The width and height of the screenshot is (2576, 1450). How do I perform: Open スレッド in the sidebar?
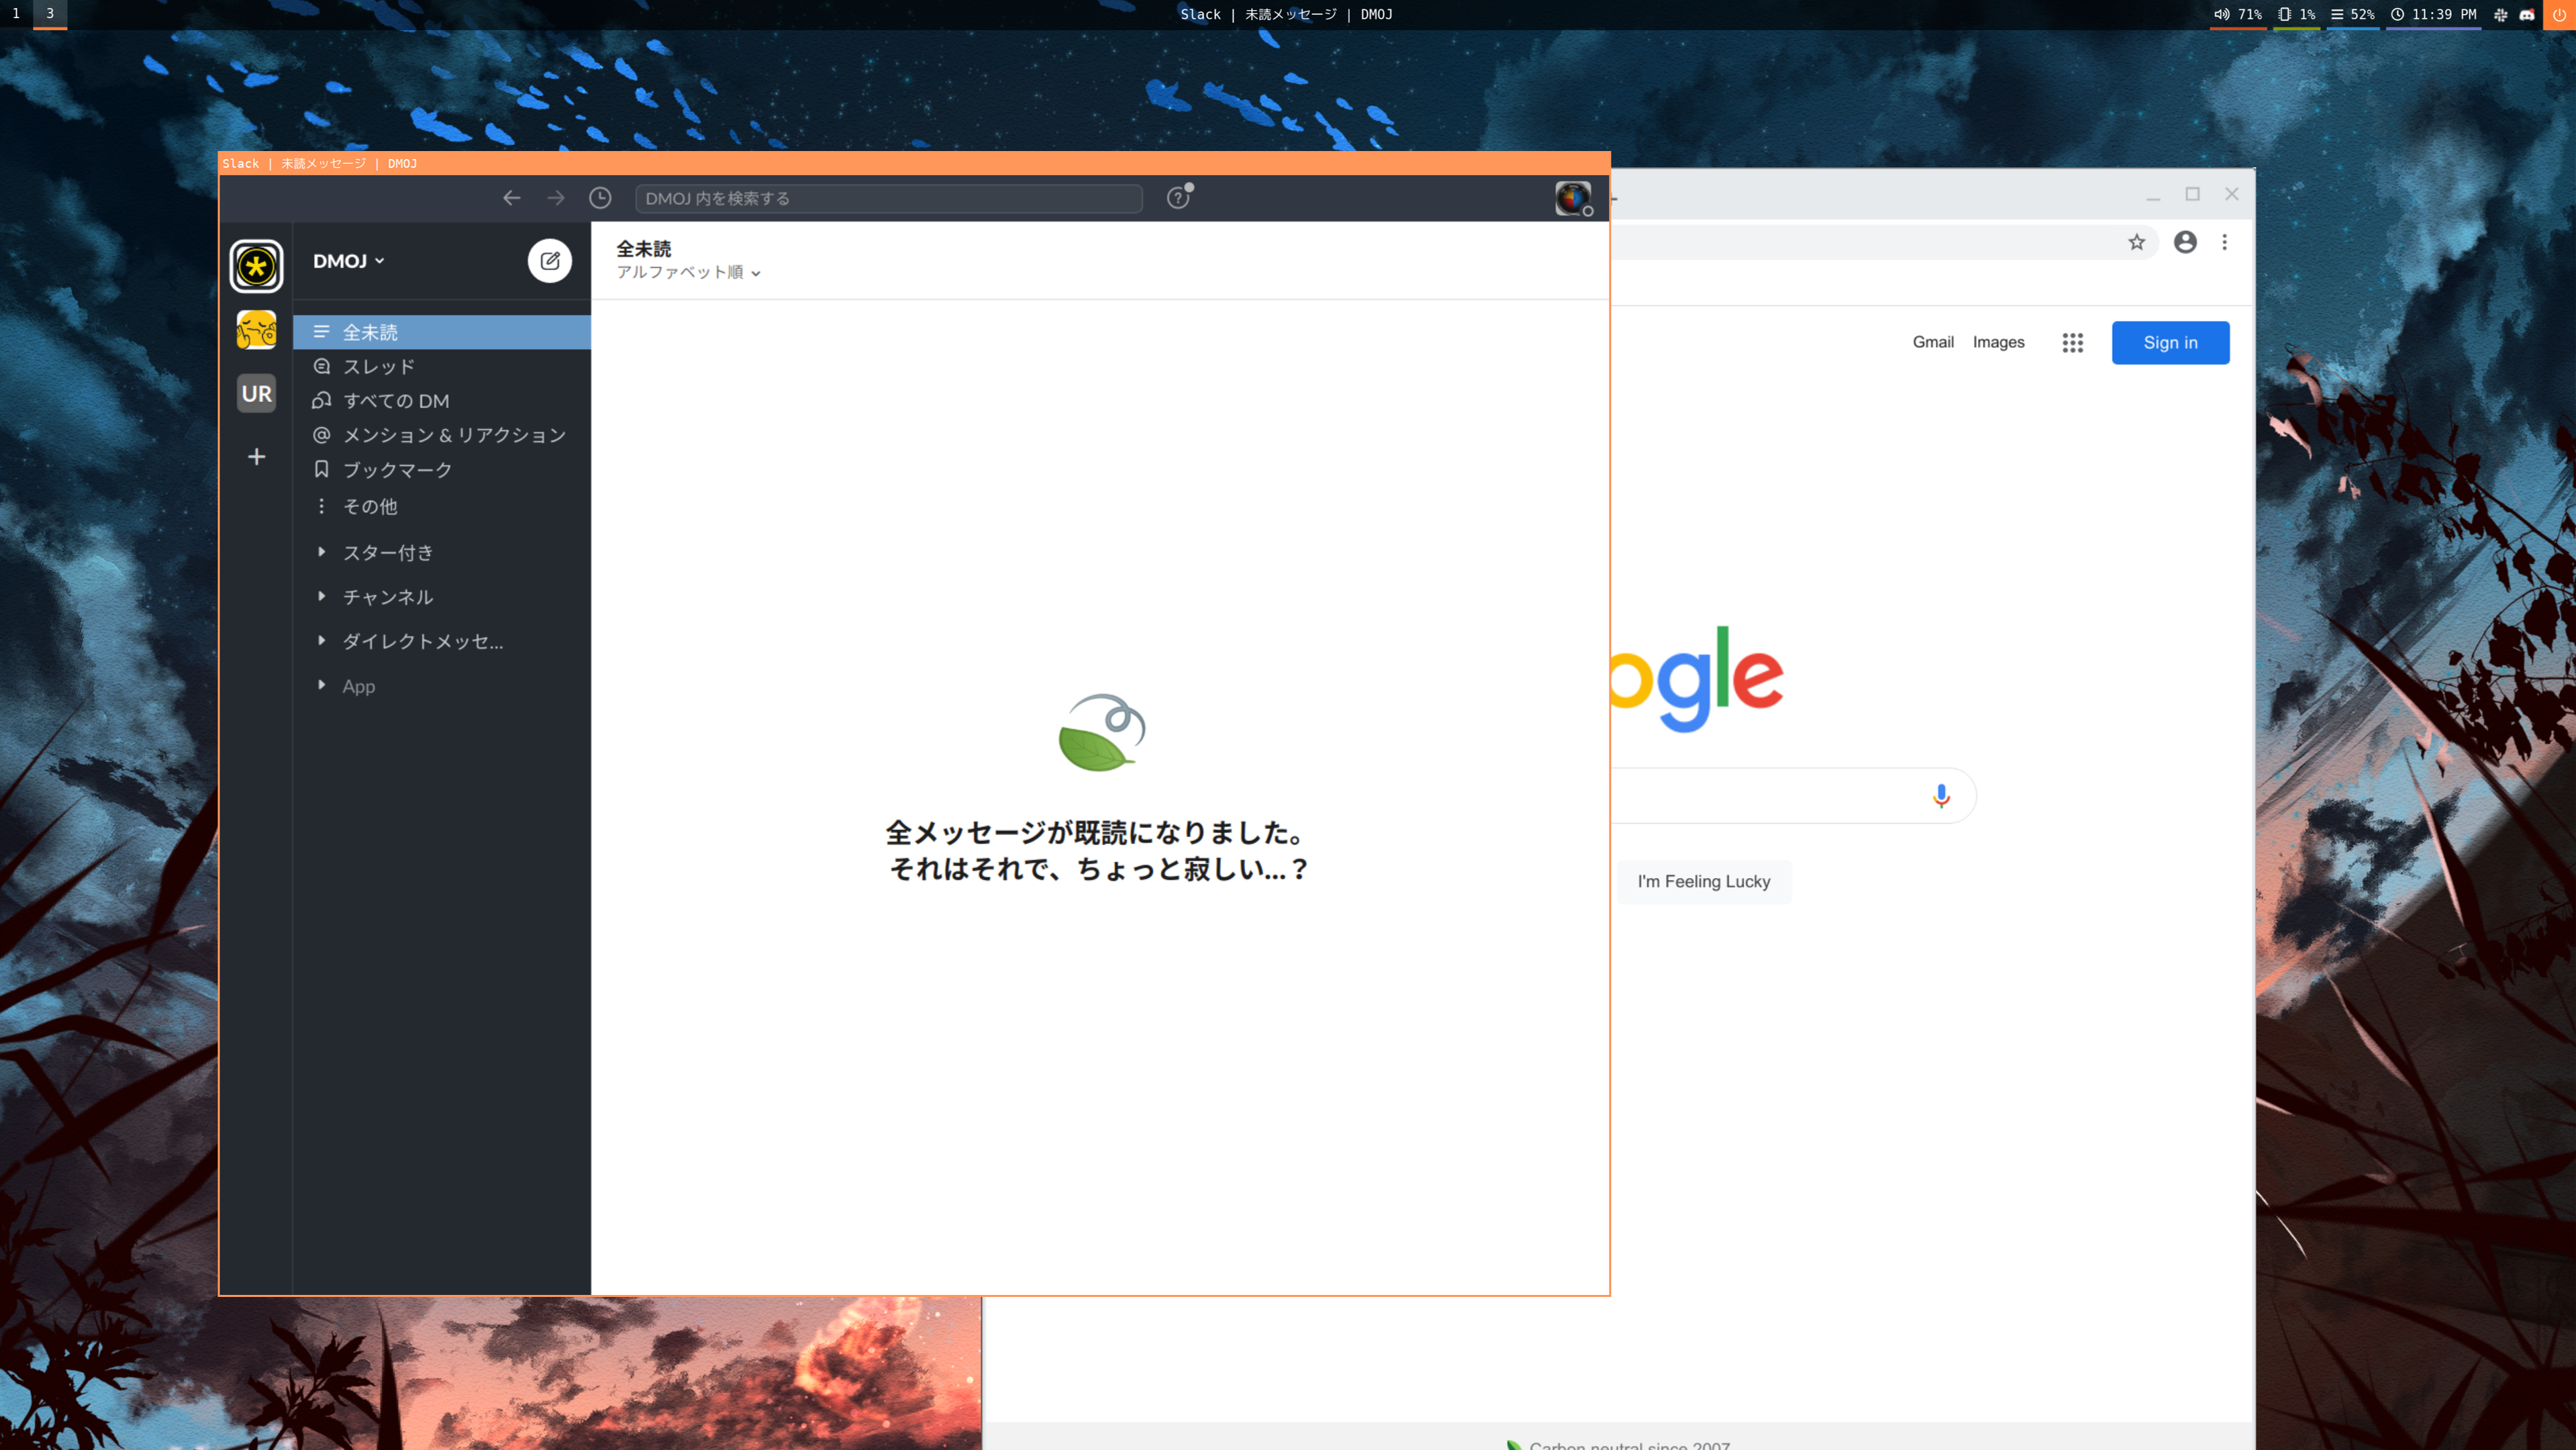(442, 366)
